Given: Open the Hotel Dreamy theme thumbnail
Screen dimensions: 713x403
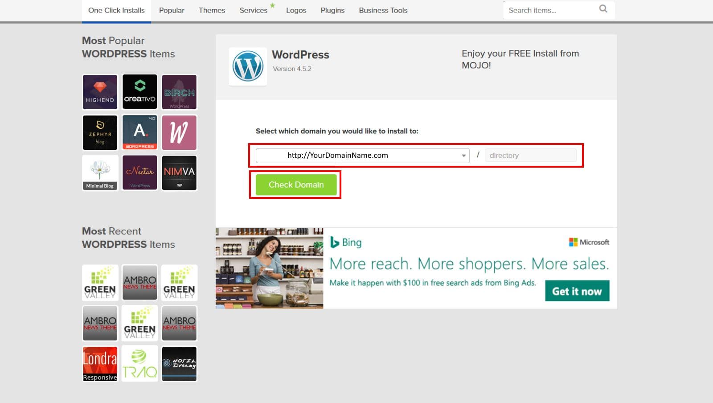Looking at the screenshot, I should [x=179, y=364].
